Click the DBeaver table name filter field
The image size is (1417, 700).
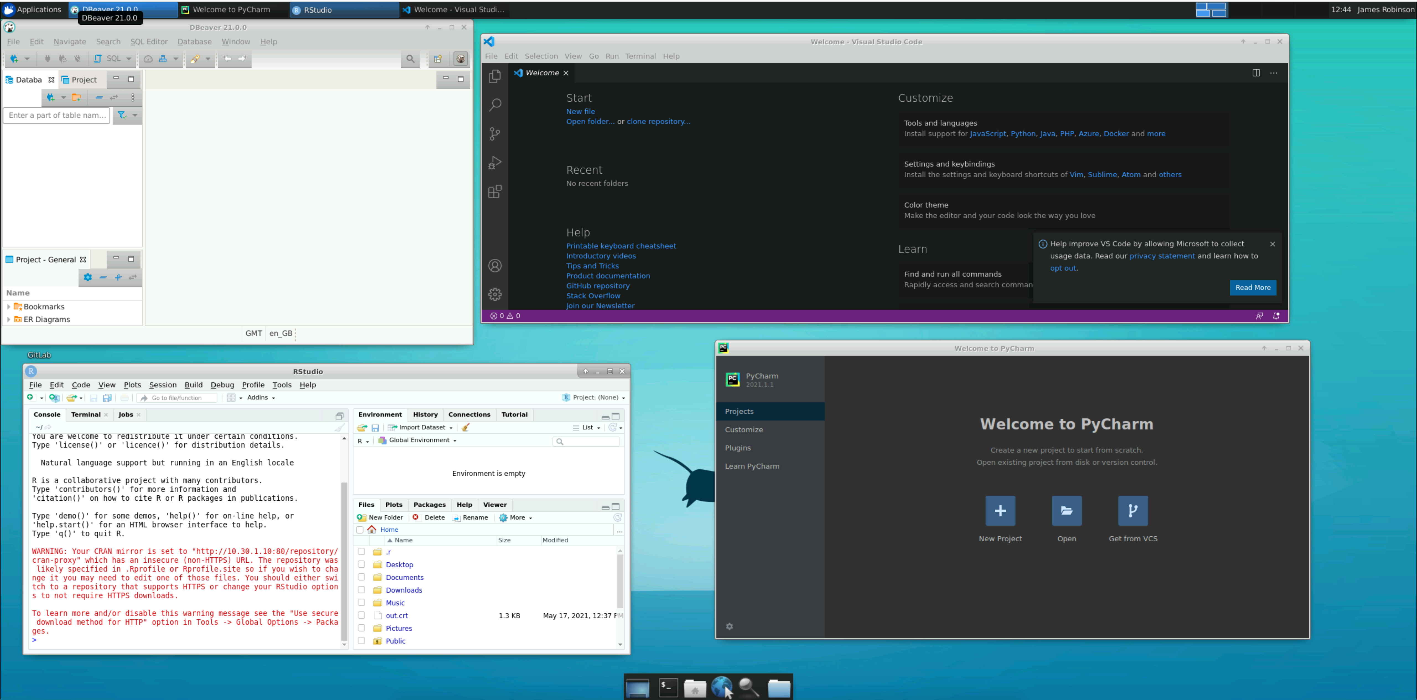tap(57, 115)
